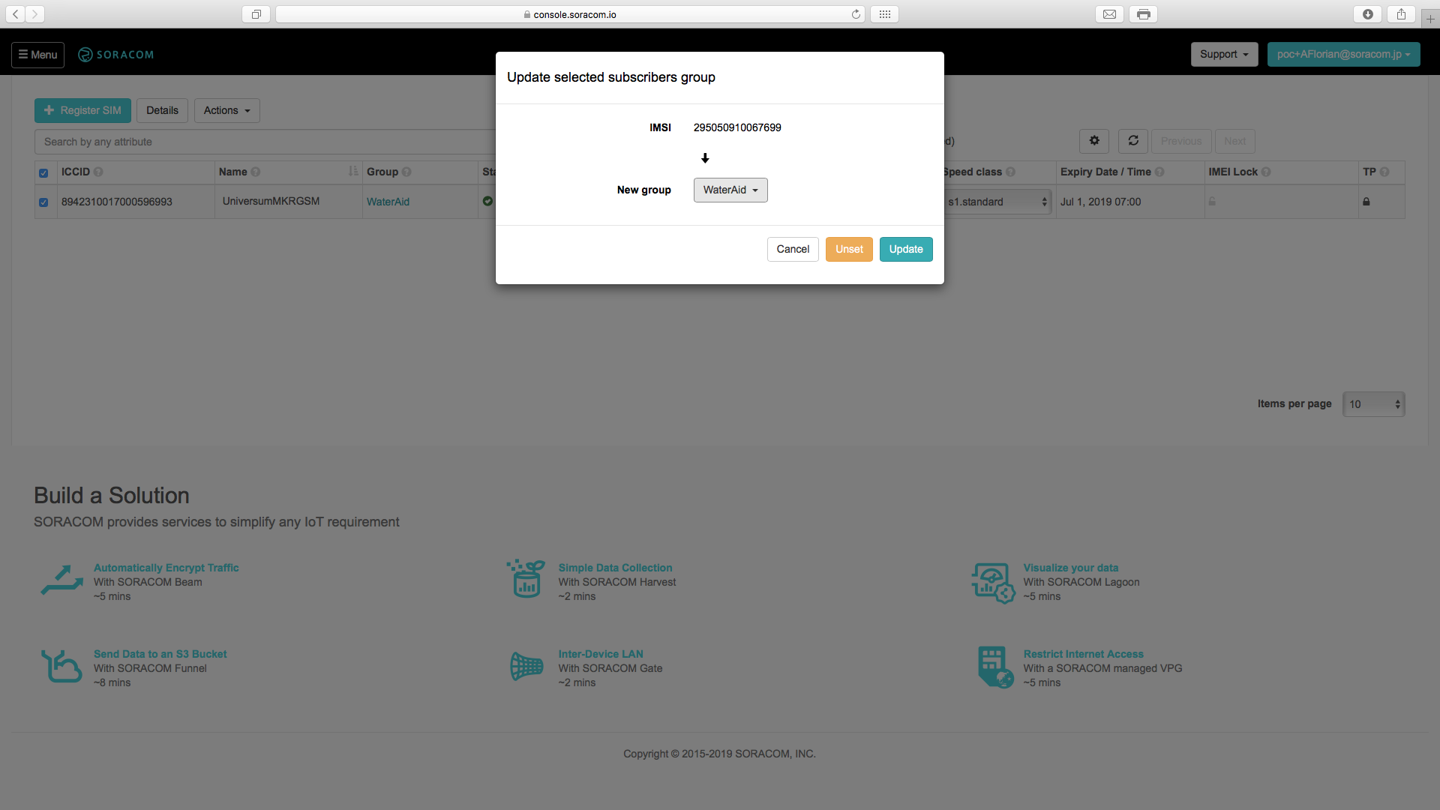Toggle the select-all header checkbox
The width and height of the screenshot is (1440, 810).
(x=43, y=173)
